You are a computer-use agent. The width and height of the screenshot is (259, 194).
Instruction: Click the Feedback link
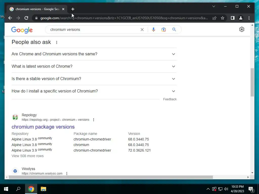tap(170, 99)
